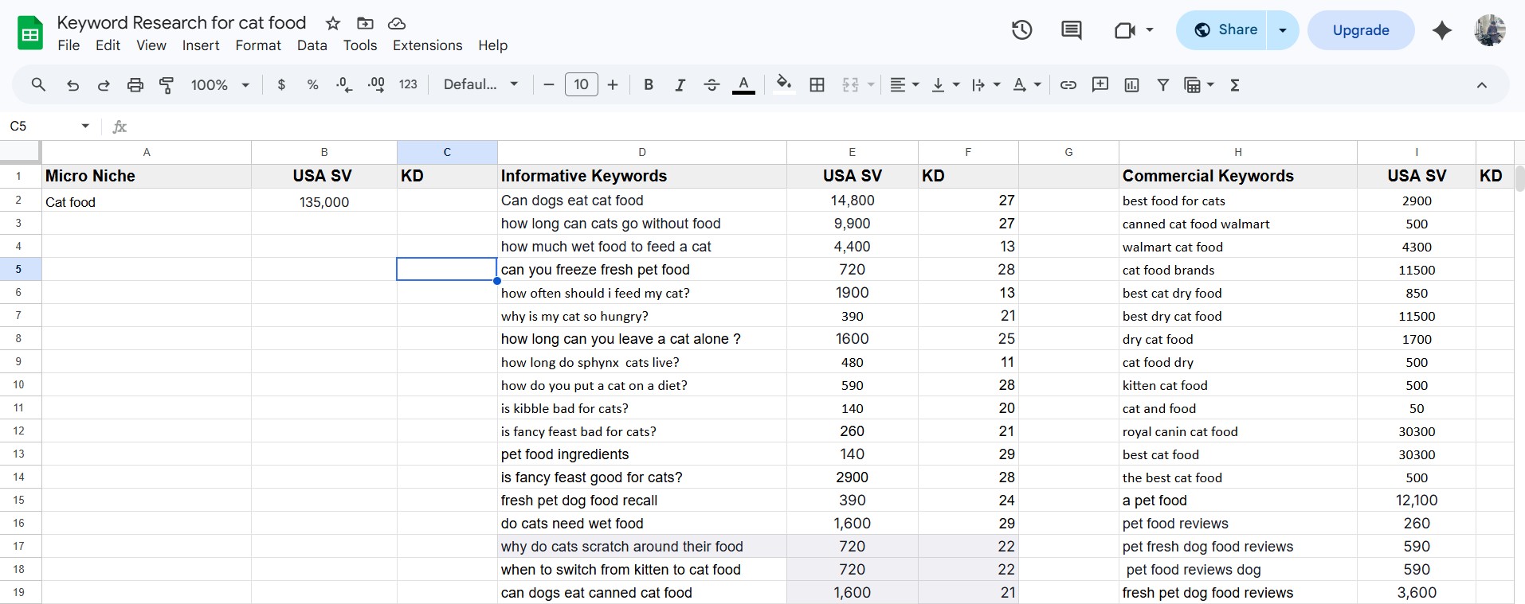Open the Default font dropdown
Image resolution: width=1525 pixels, height=604 pixels.
pyautogui.click(x=481, y=84)
